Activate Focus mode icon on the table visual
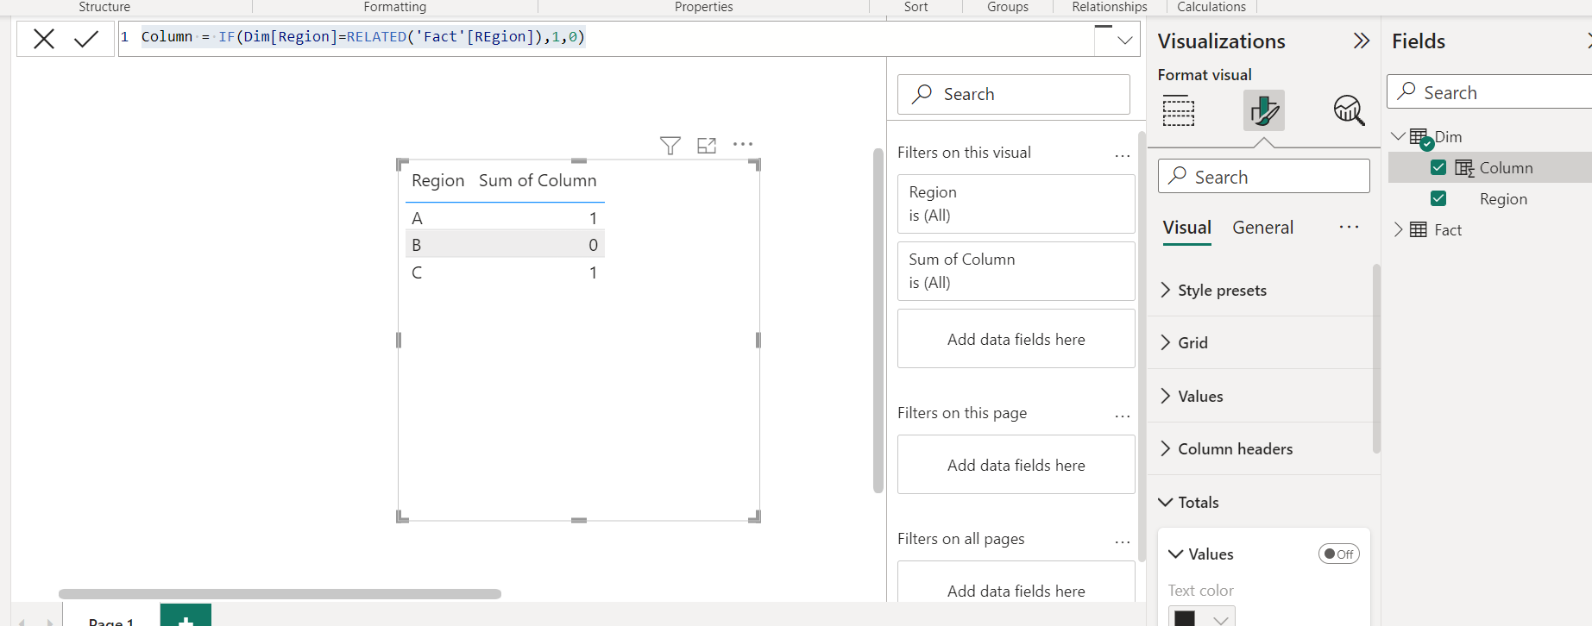 pyautogui.click(x=707, y=146)
